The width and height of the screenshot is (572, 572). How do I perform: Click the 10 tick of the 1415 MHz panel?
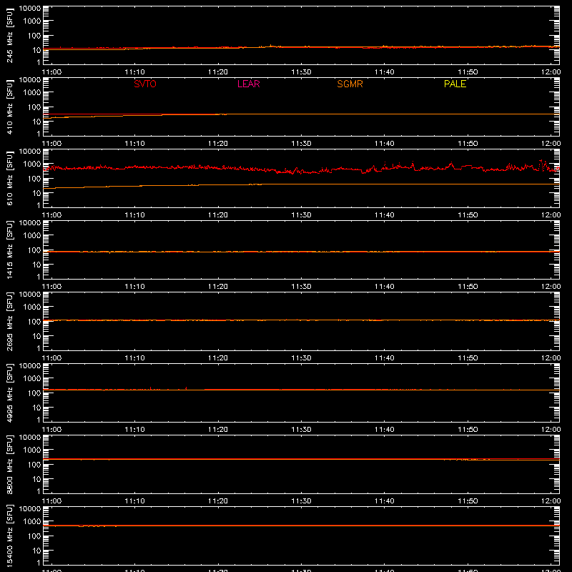[x=36, y=265]
